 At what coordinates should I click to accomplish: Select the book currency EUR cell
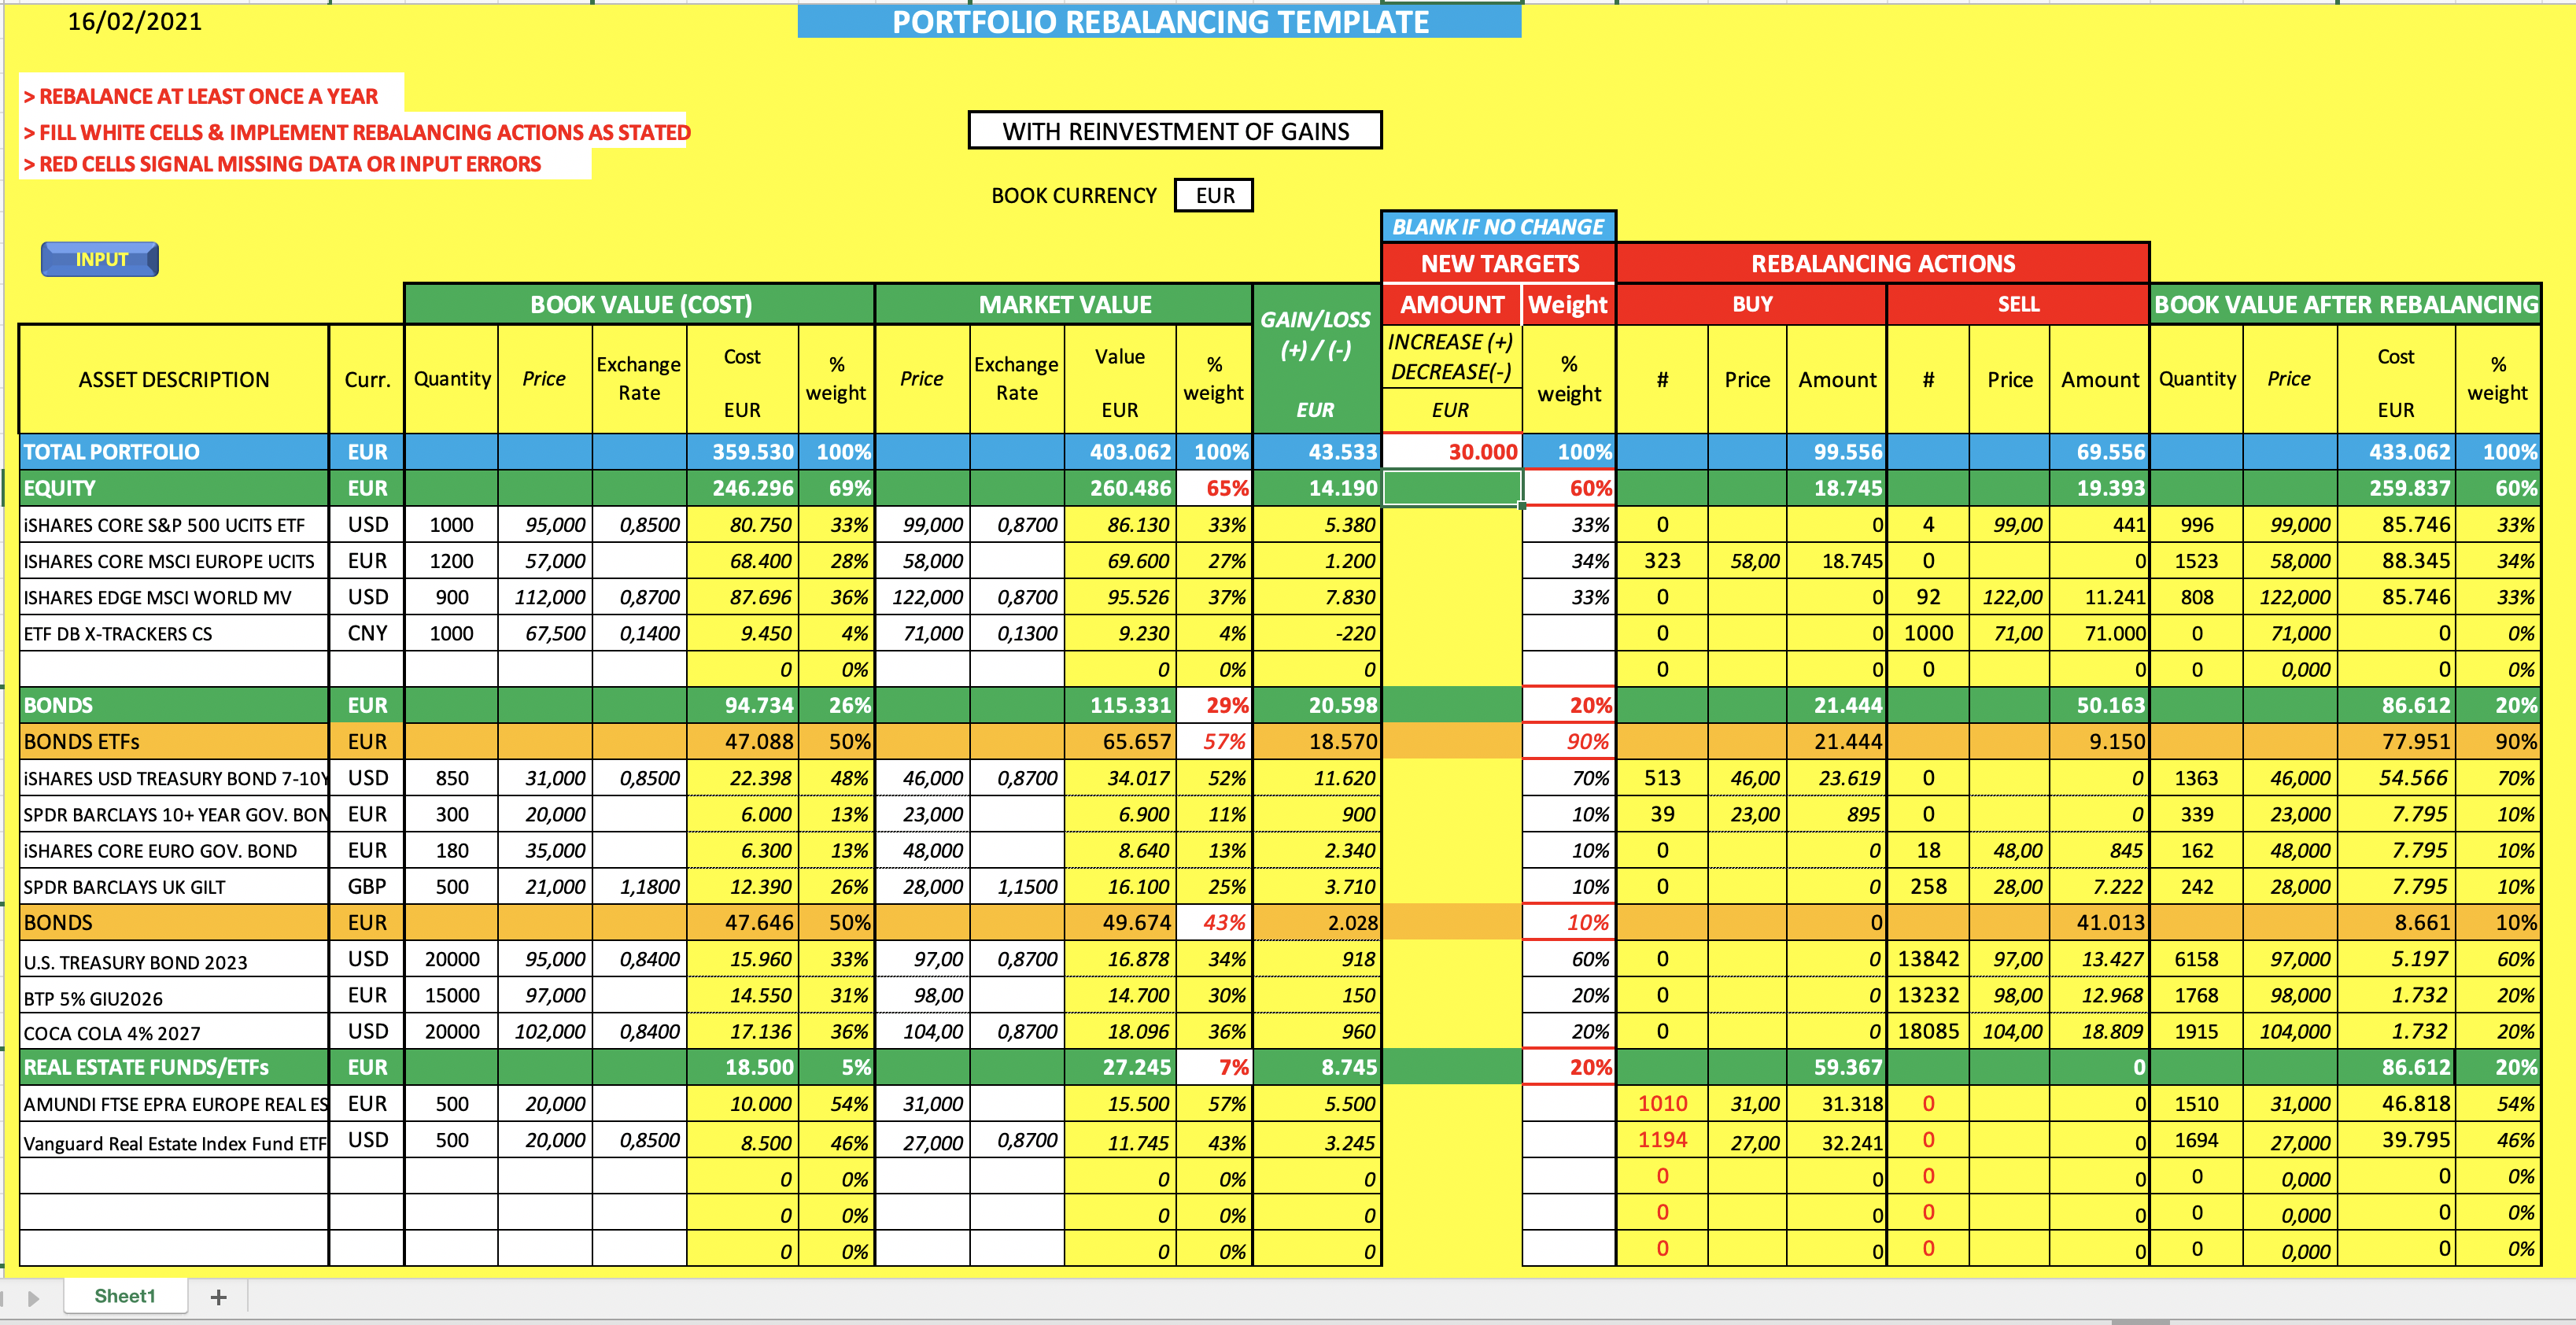[x=1214, y=195]
